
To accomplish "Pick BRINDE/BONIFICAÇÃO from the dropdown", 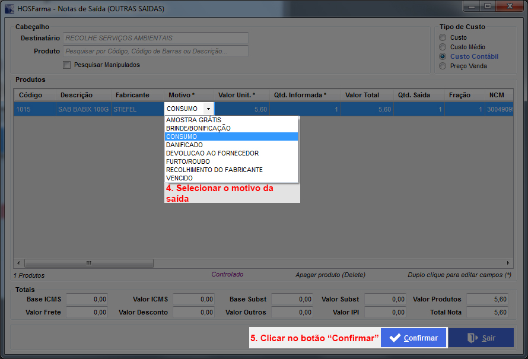I will point(198,128).
